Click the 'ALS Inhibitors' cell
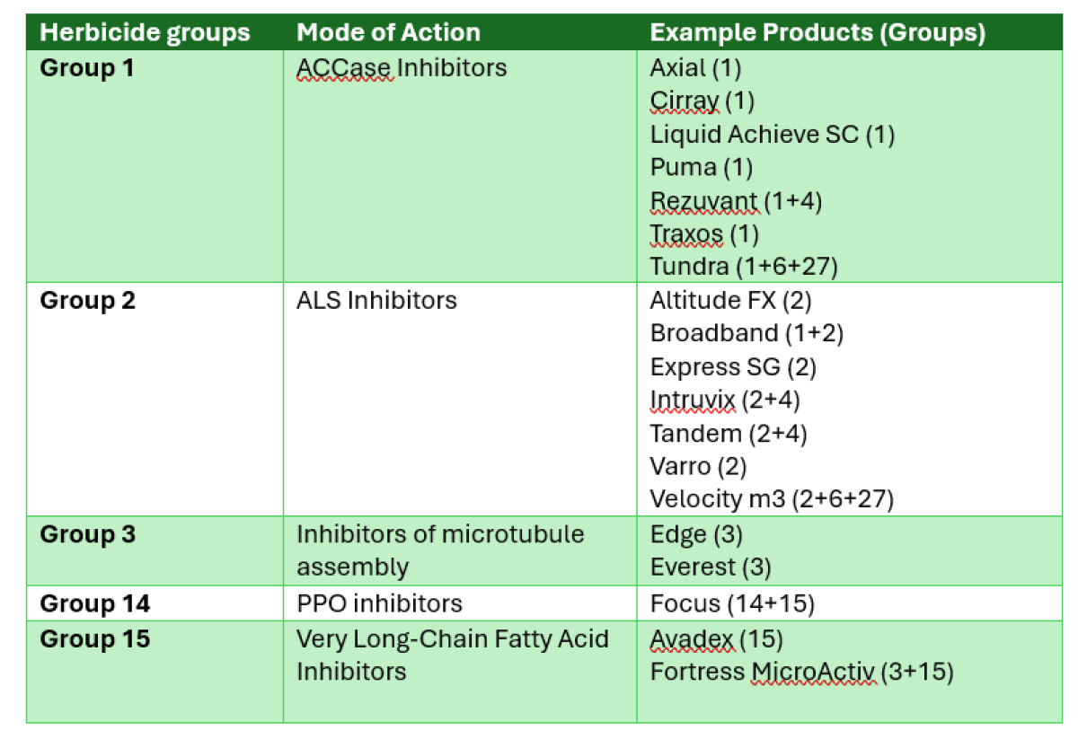1078x748 pixels. point(376,300)
